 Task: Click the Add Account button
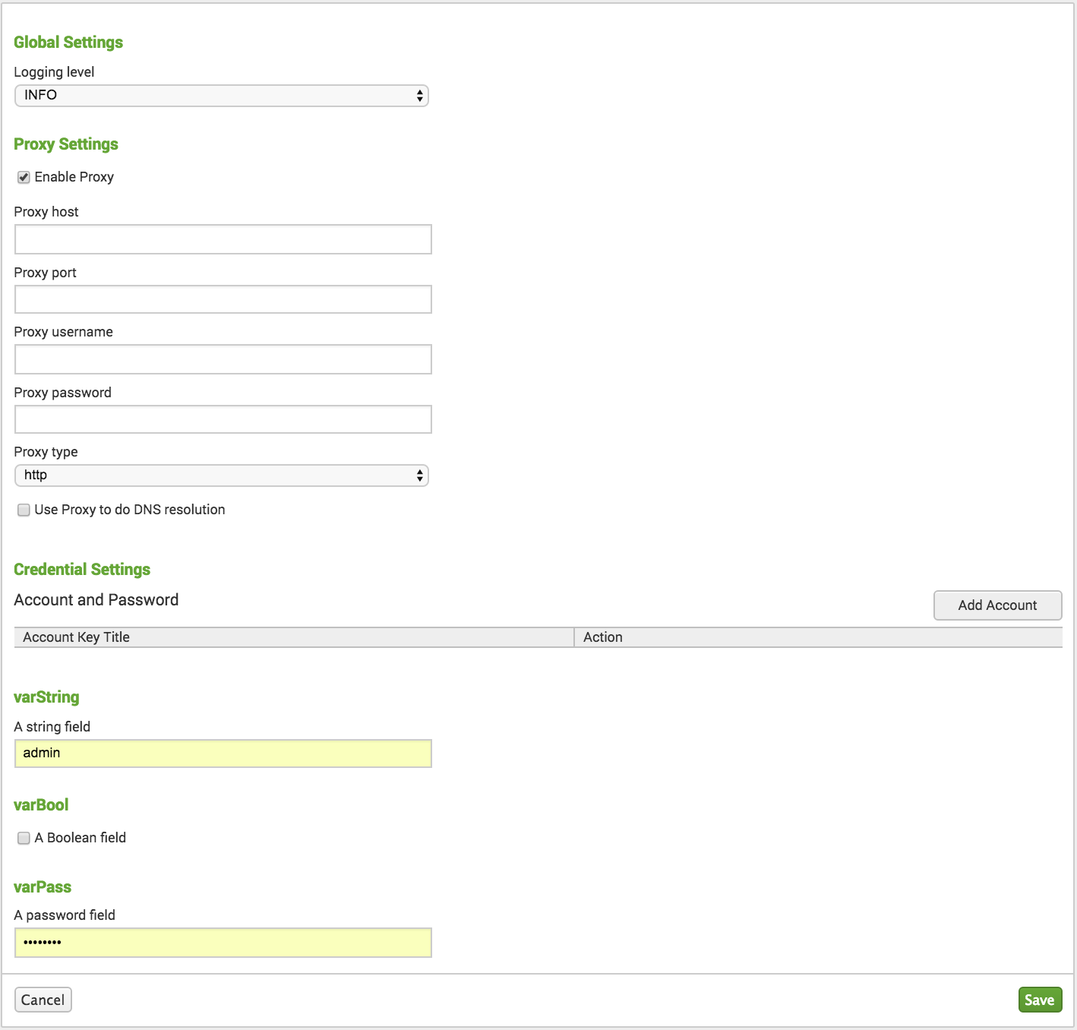(998, 605)
